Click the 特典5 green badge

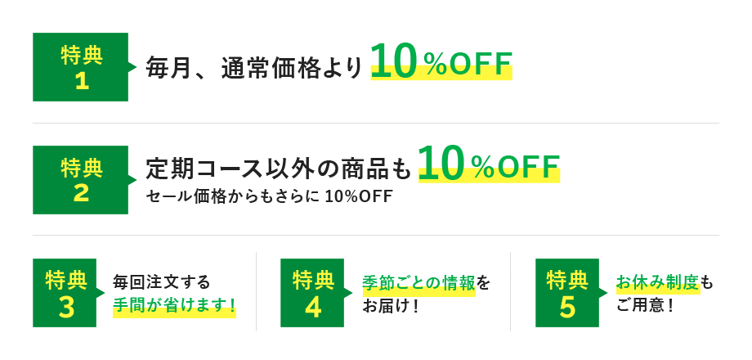point(567,294)
